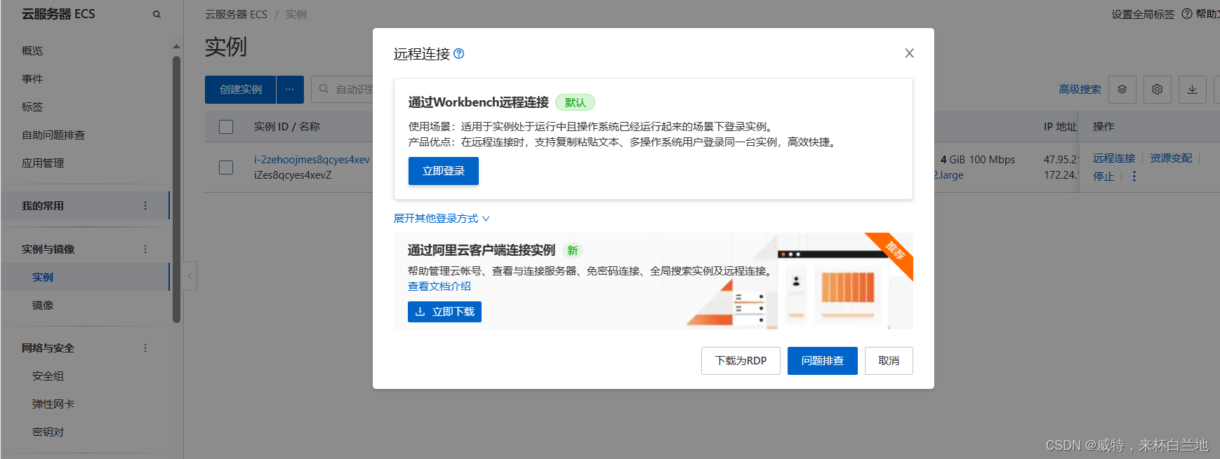
Task: Open the three-dot menu beside 创建实例
Action: (290, 90)
